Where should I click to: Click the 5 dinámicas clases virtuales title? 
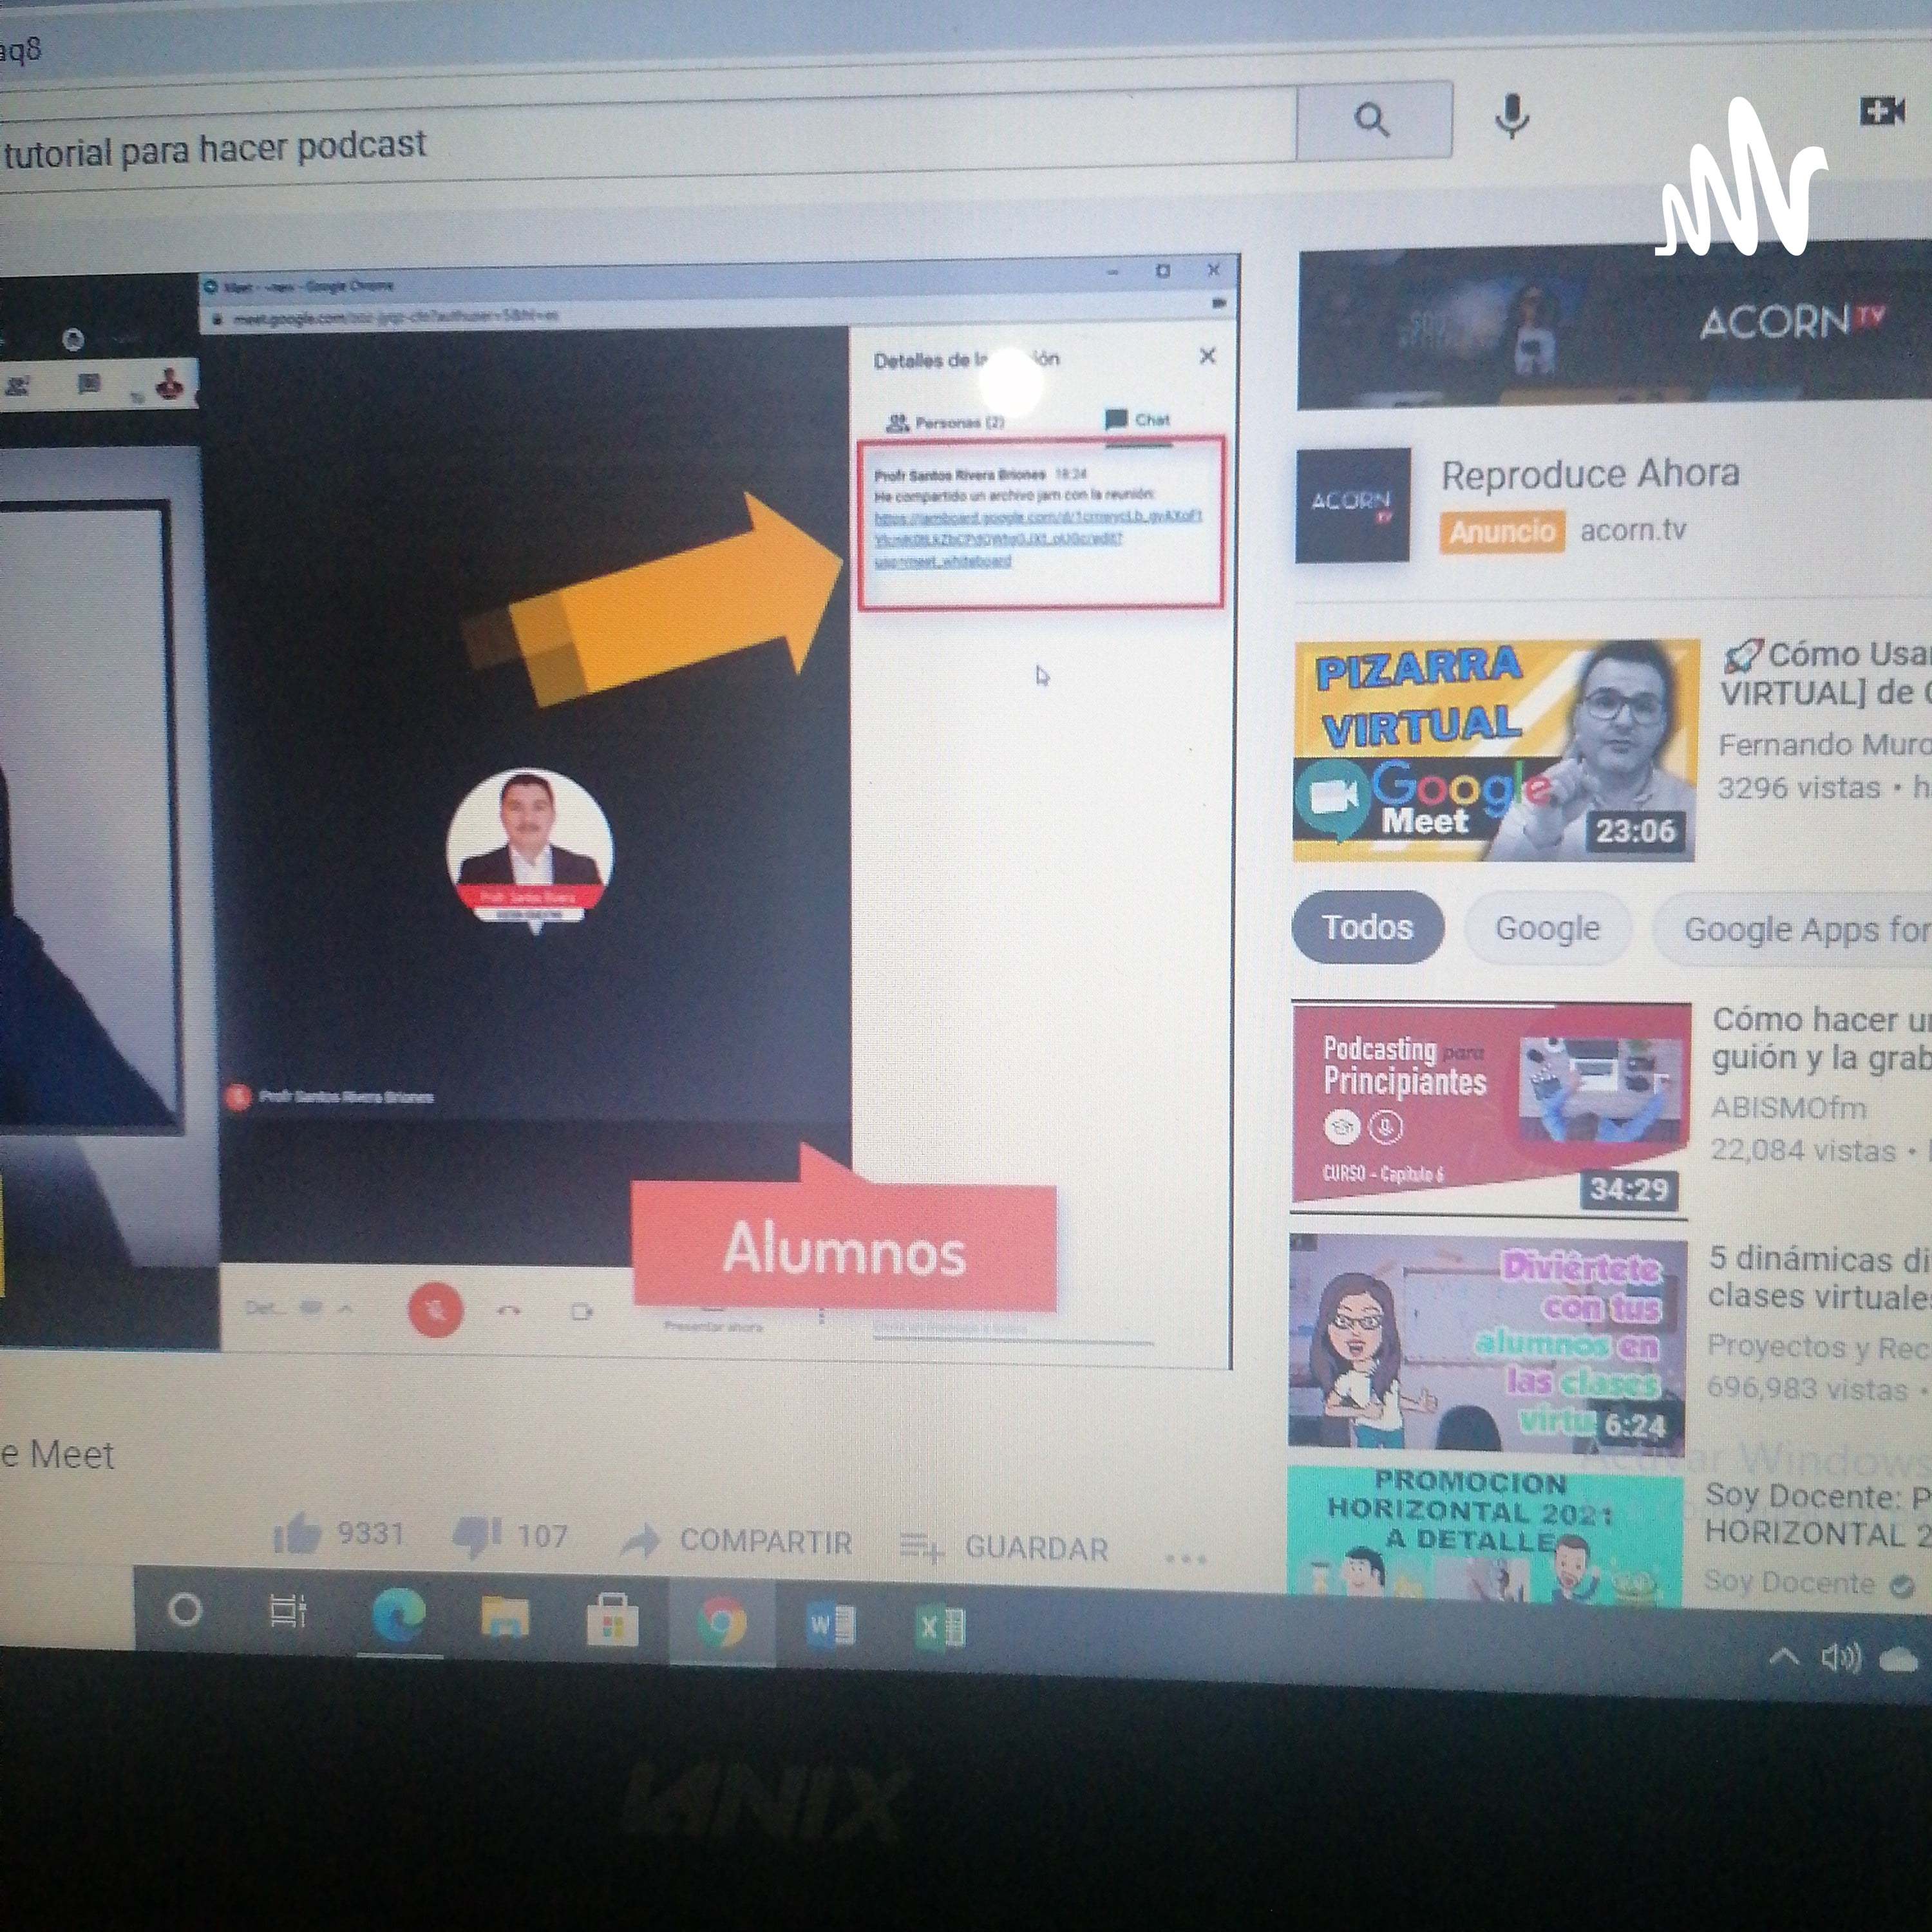pos(1819,1277)
